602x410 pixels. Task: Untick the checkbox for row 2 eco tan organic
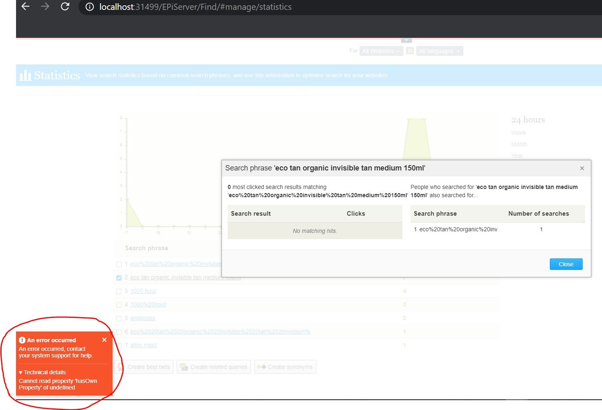119,278
